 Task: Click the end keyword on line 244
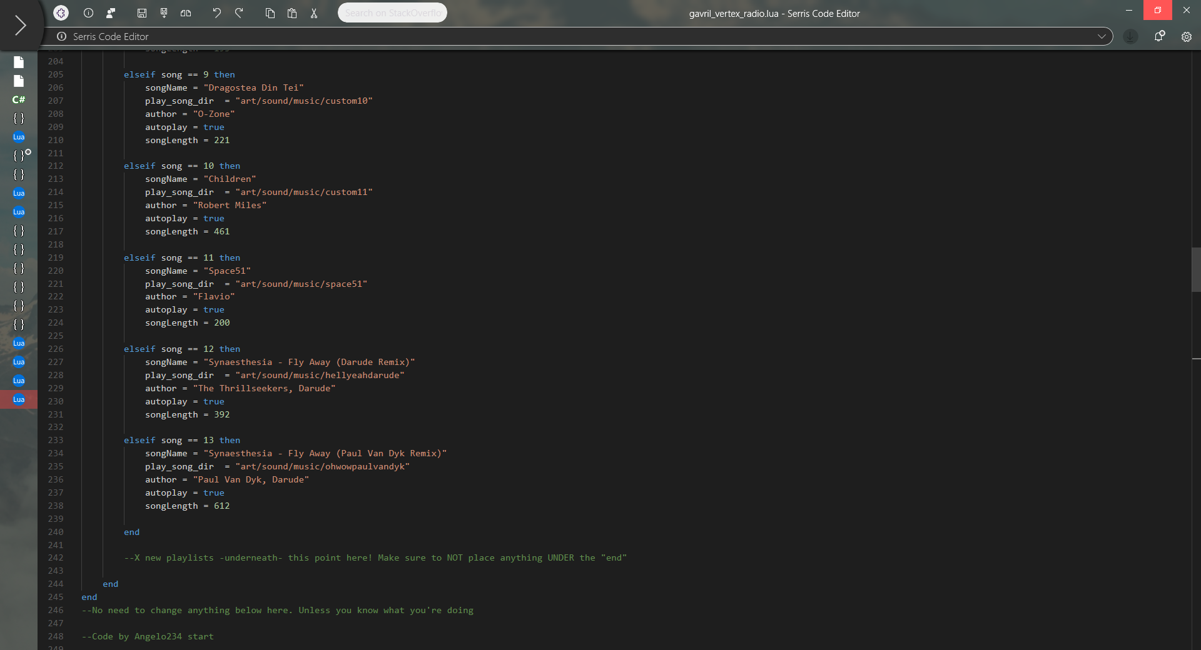[x=110, y=584]
